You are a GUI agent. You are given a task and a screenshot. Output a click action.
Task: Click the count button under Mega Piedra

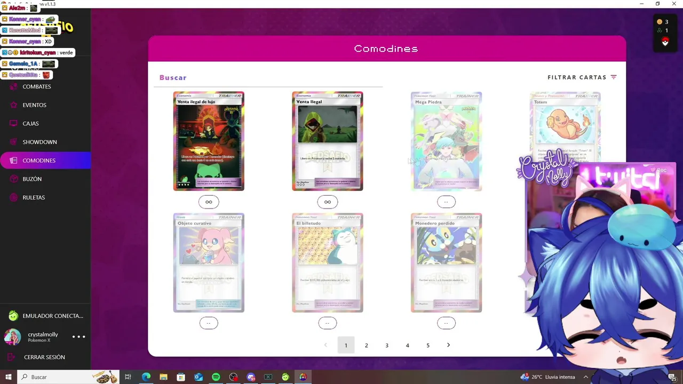[446, 202]
